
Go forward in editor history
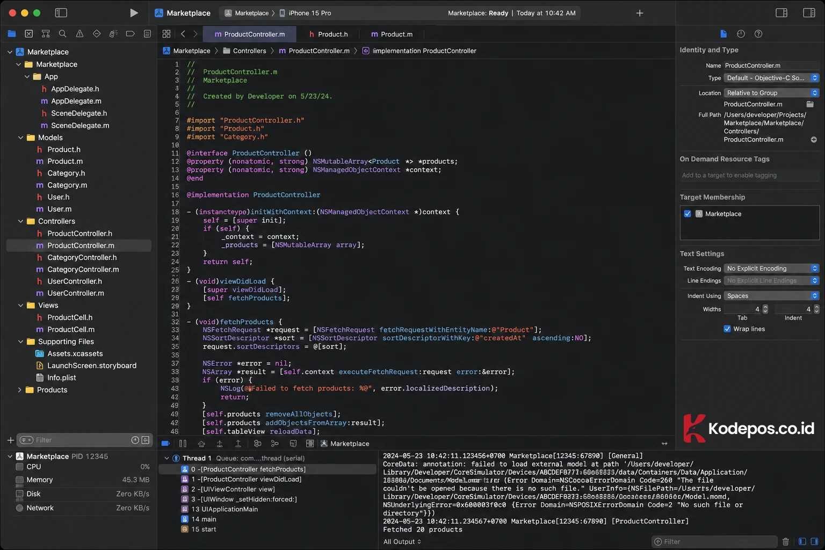pos(196,34)
